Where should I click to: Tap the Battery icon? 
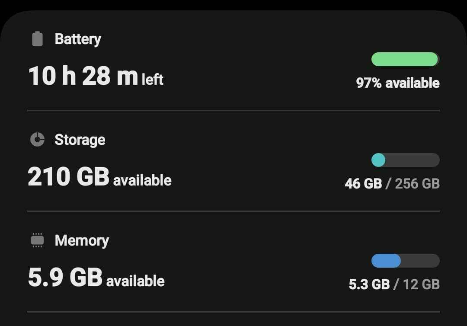(x=37, y=39)
